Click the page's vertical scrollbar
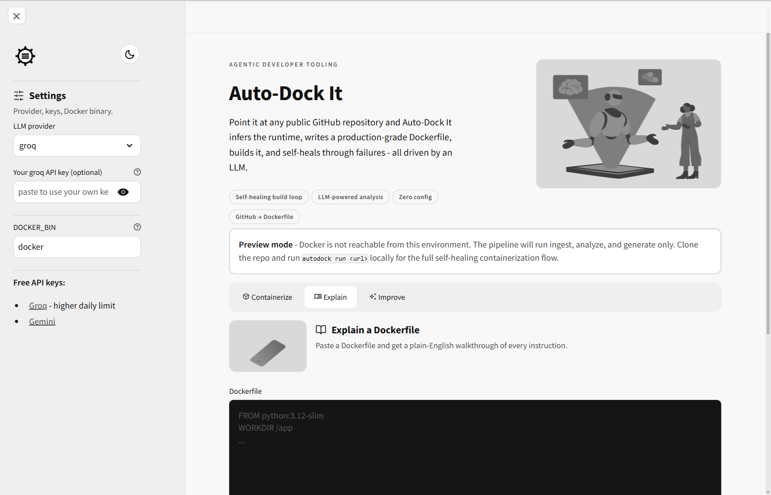 click(768, 184)
